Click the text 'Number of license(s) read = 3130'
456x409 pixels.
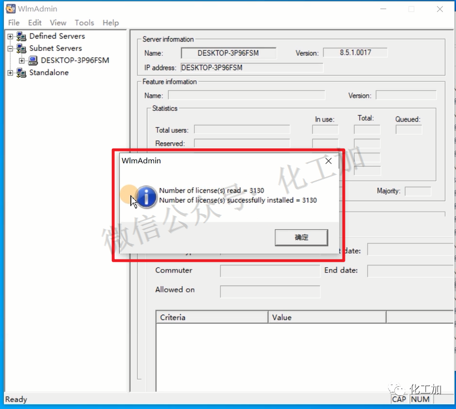(211, 190)
